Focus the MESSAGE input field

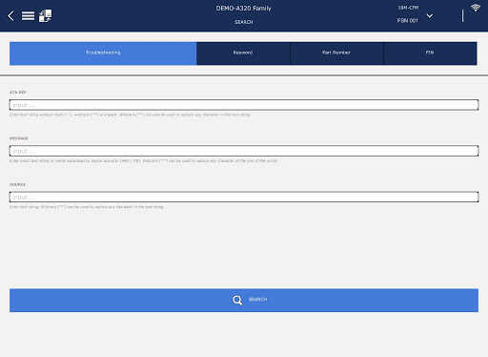(244, 151)
